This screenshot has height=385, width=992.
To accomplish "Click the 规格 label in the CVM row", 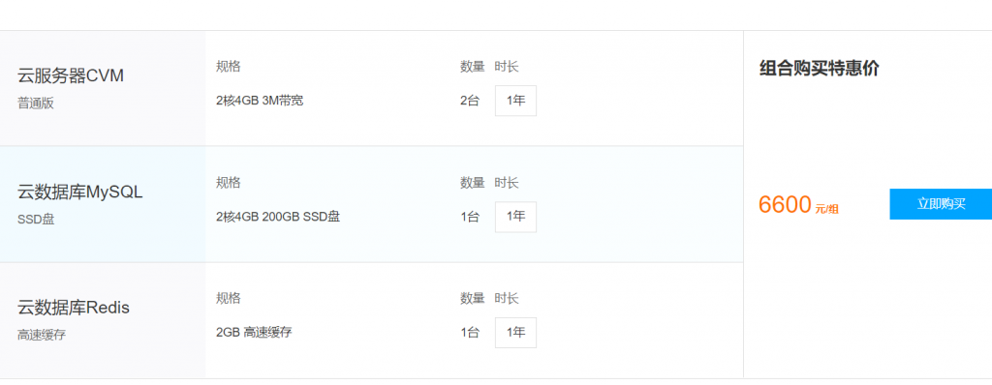I will (228, 67).
